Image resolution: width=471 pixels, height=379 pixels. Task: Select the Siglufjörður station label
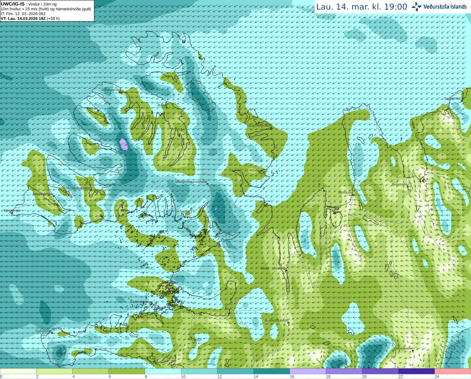(x=452, y=99)
